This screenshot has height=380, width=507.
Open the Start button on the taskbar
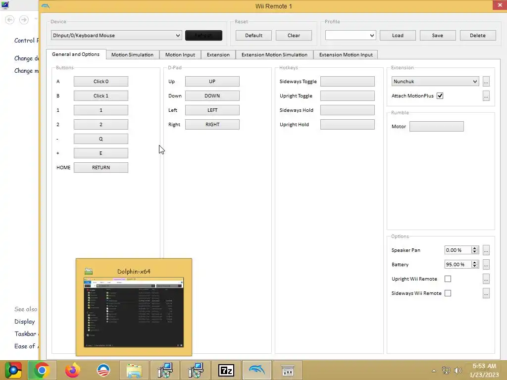coord(13,370)
